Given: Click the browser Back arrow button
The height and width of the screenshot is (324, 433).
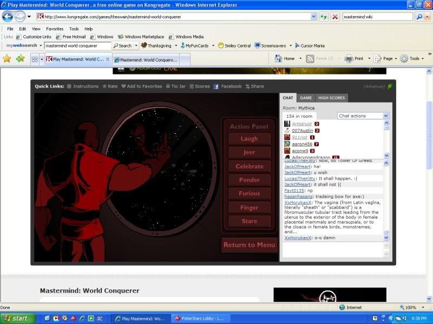Looking at the screenshot, I should tap(8, 17).
